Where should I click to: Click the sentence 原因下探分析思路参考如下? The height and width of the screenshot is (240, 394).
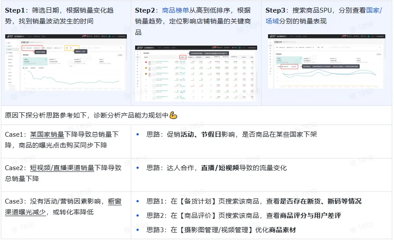pyautogui.click(x=46, y=115)
